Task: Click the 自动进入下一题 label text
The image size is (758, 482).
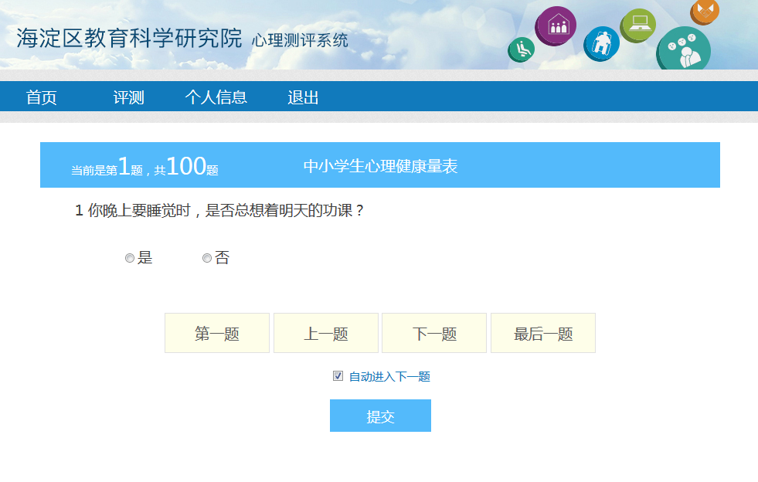Action: [x=389, y=377]
